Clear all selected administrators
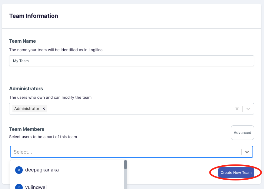The width and height of the screenshot is (264, 189). click(x=237, y=109)
